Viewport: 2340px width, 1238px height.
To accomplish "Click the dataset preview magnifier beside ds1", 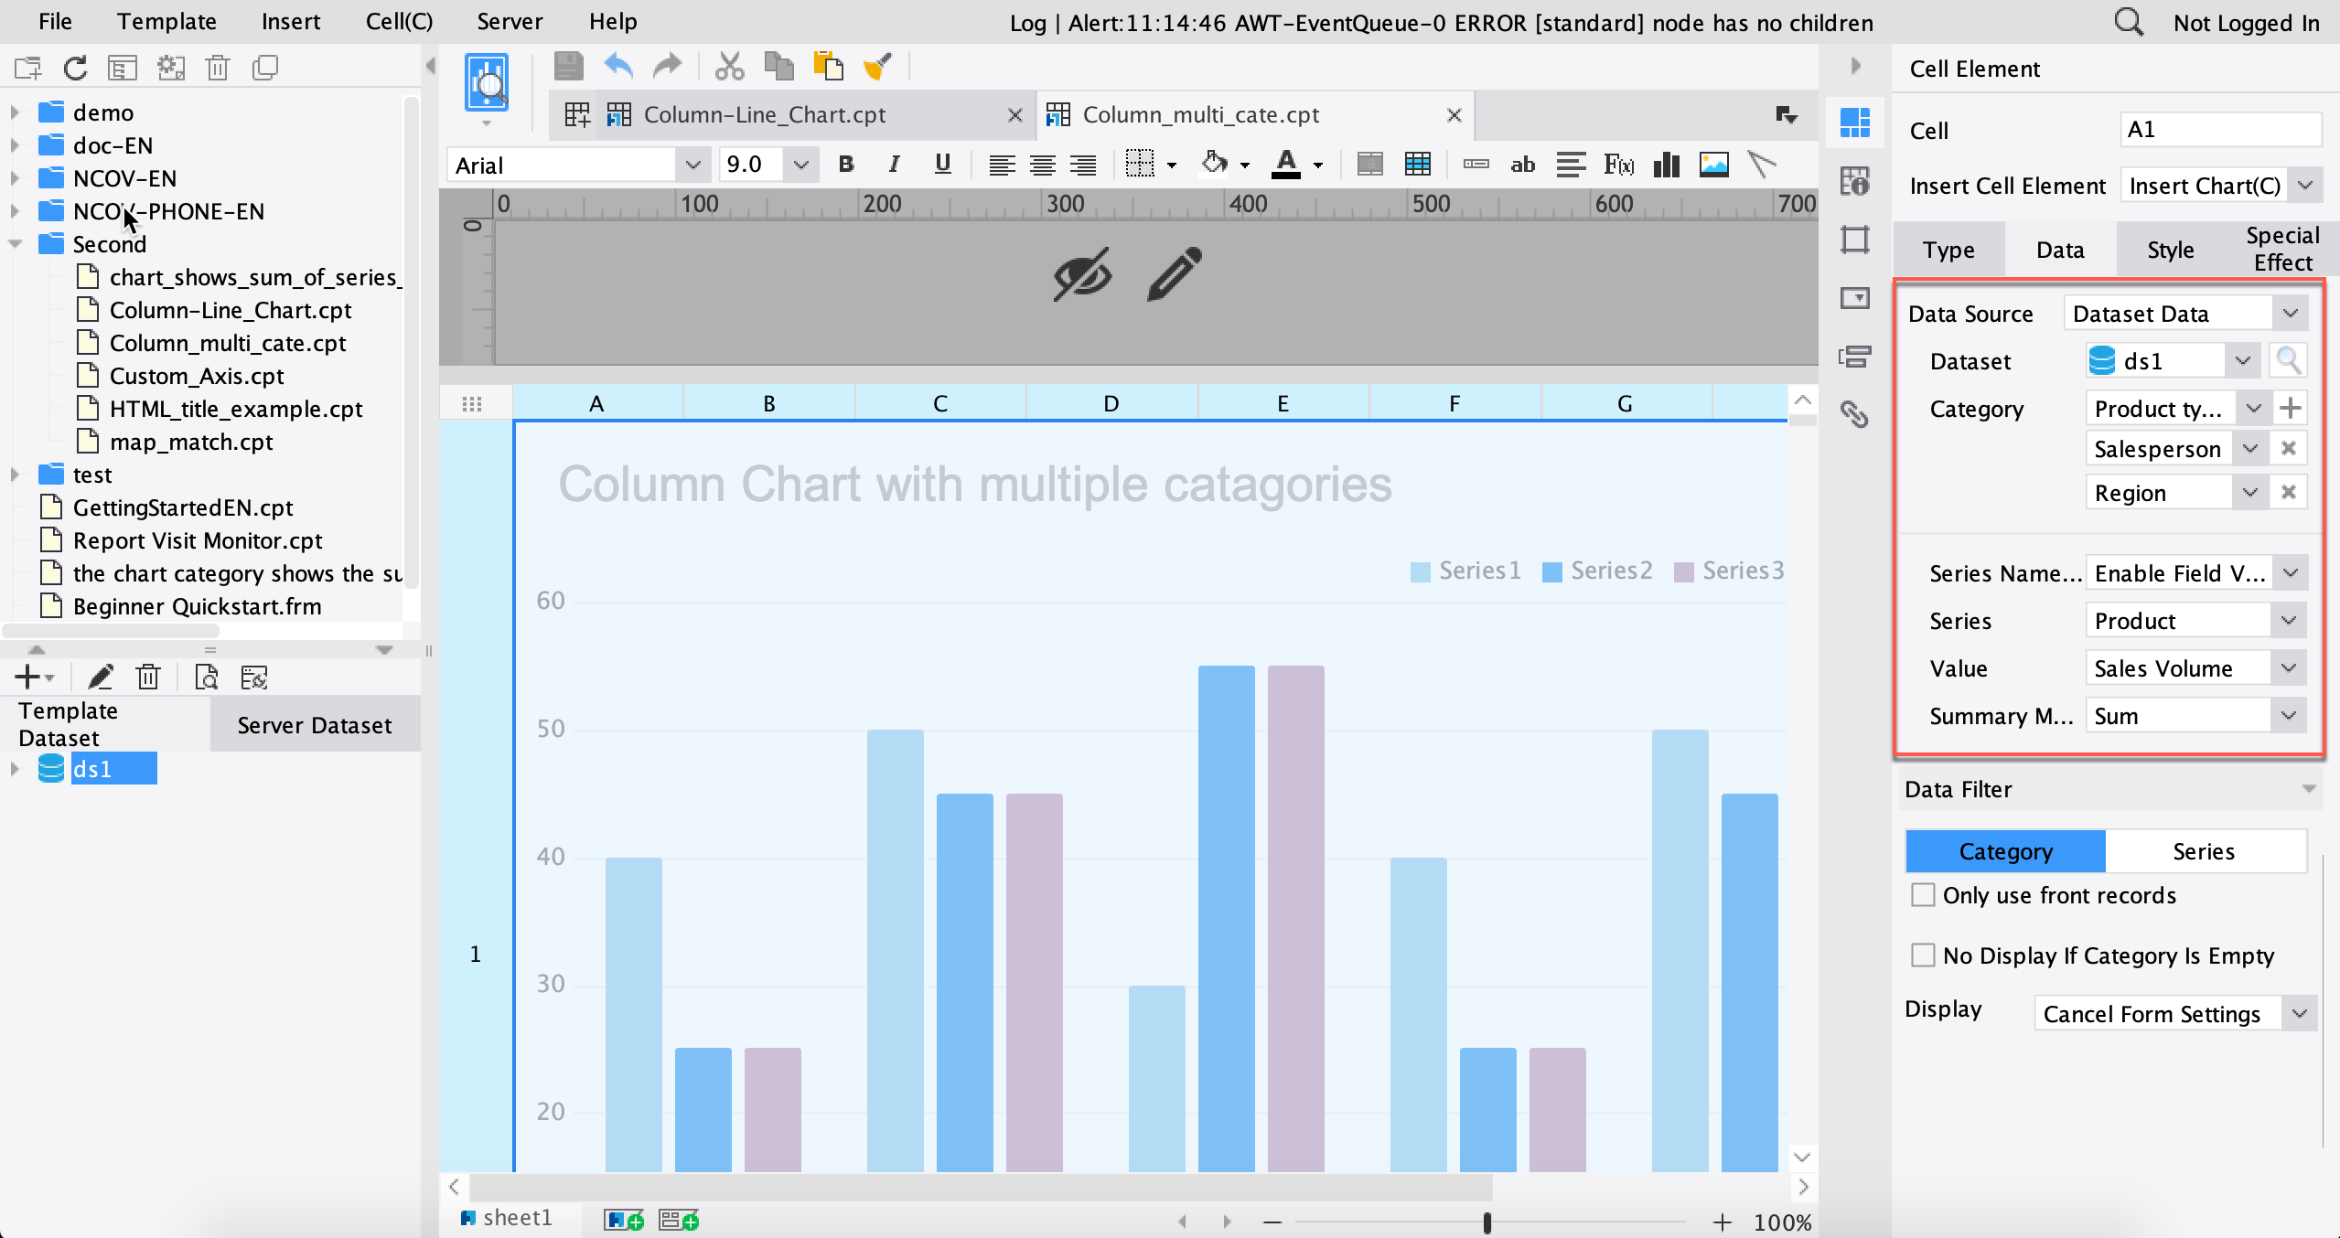I will (x=2288, y=360).
